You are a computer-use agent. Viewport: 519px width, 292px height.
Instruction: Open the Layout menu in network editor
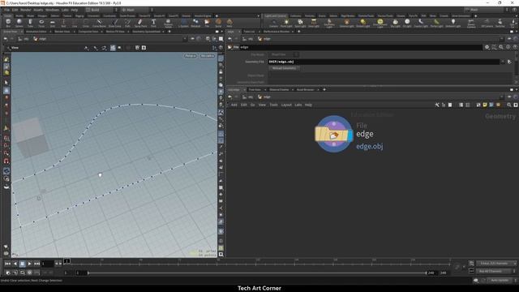(286, 105)
